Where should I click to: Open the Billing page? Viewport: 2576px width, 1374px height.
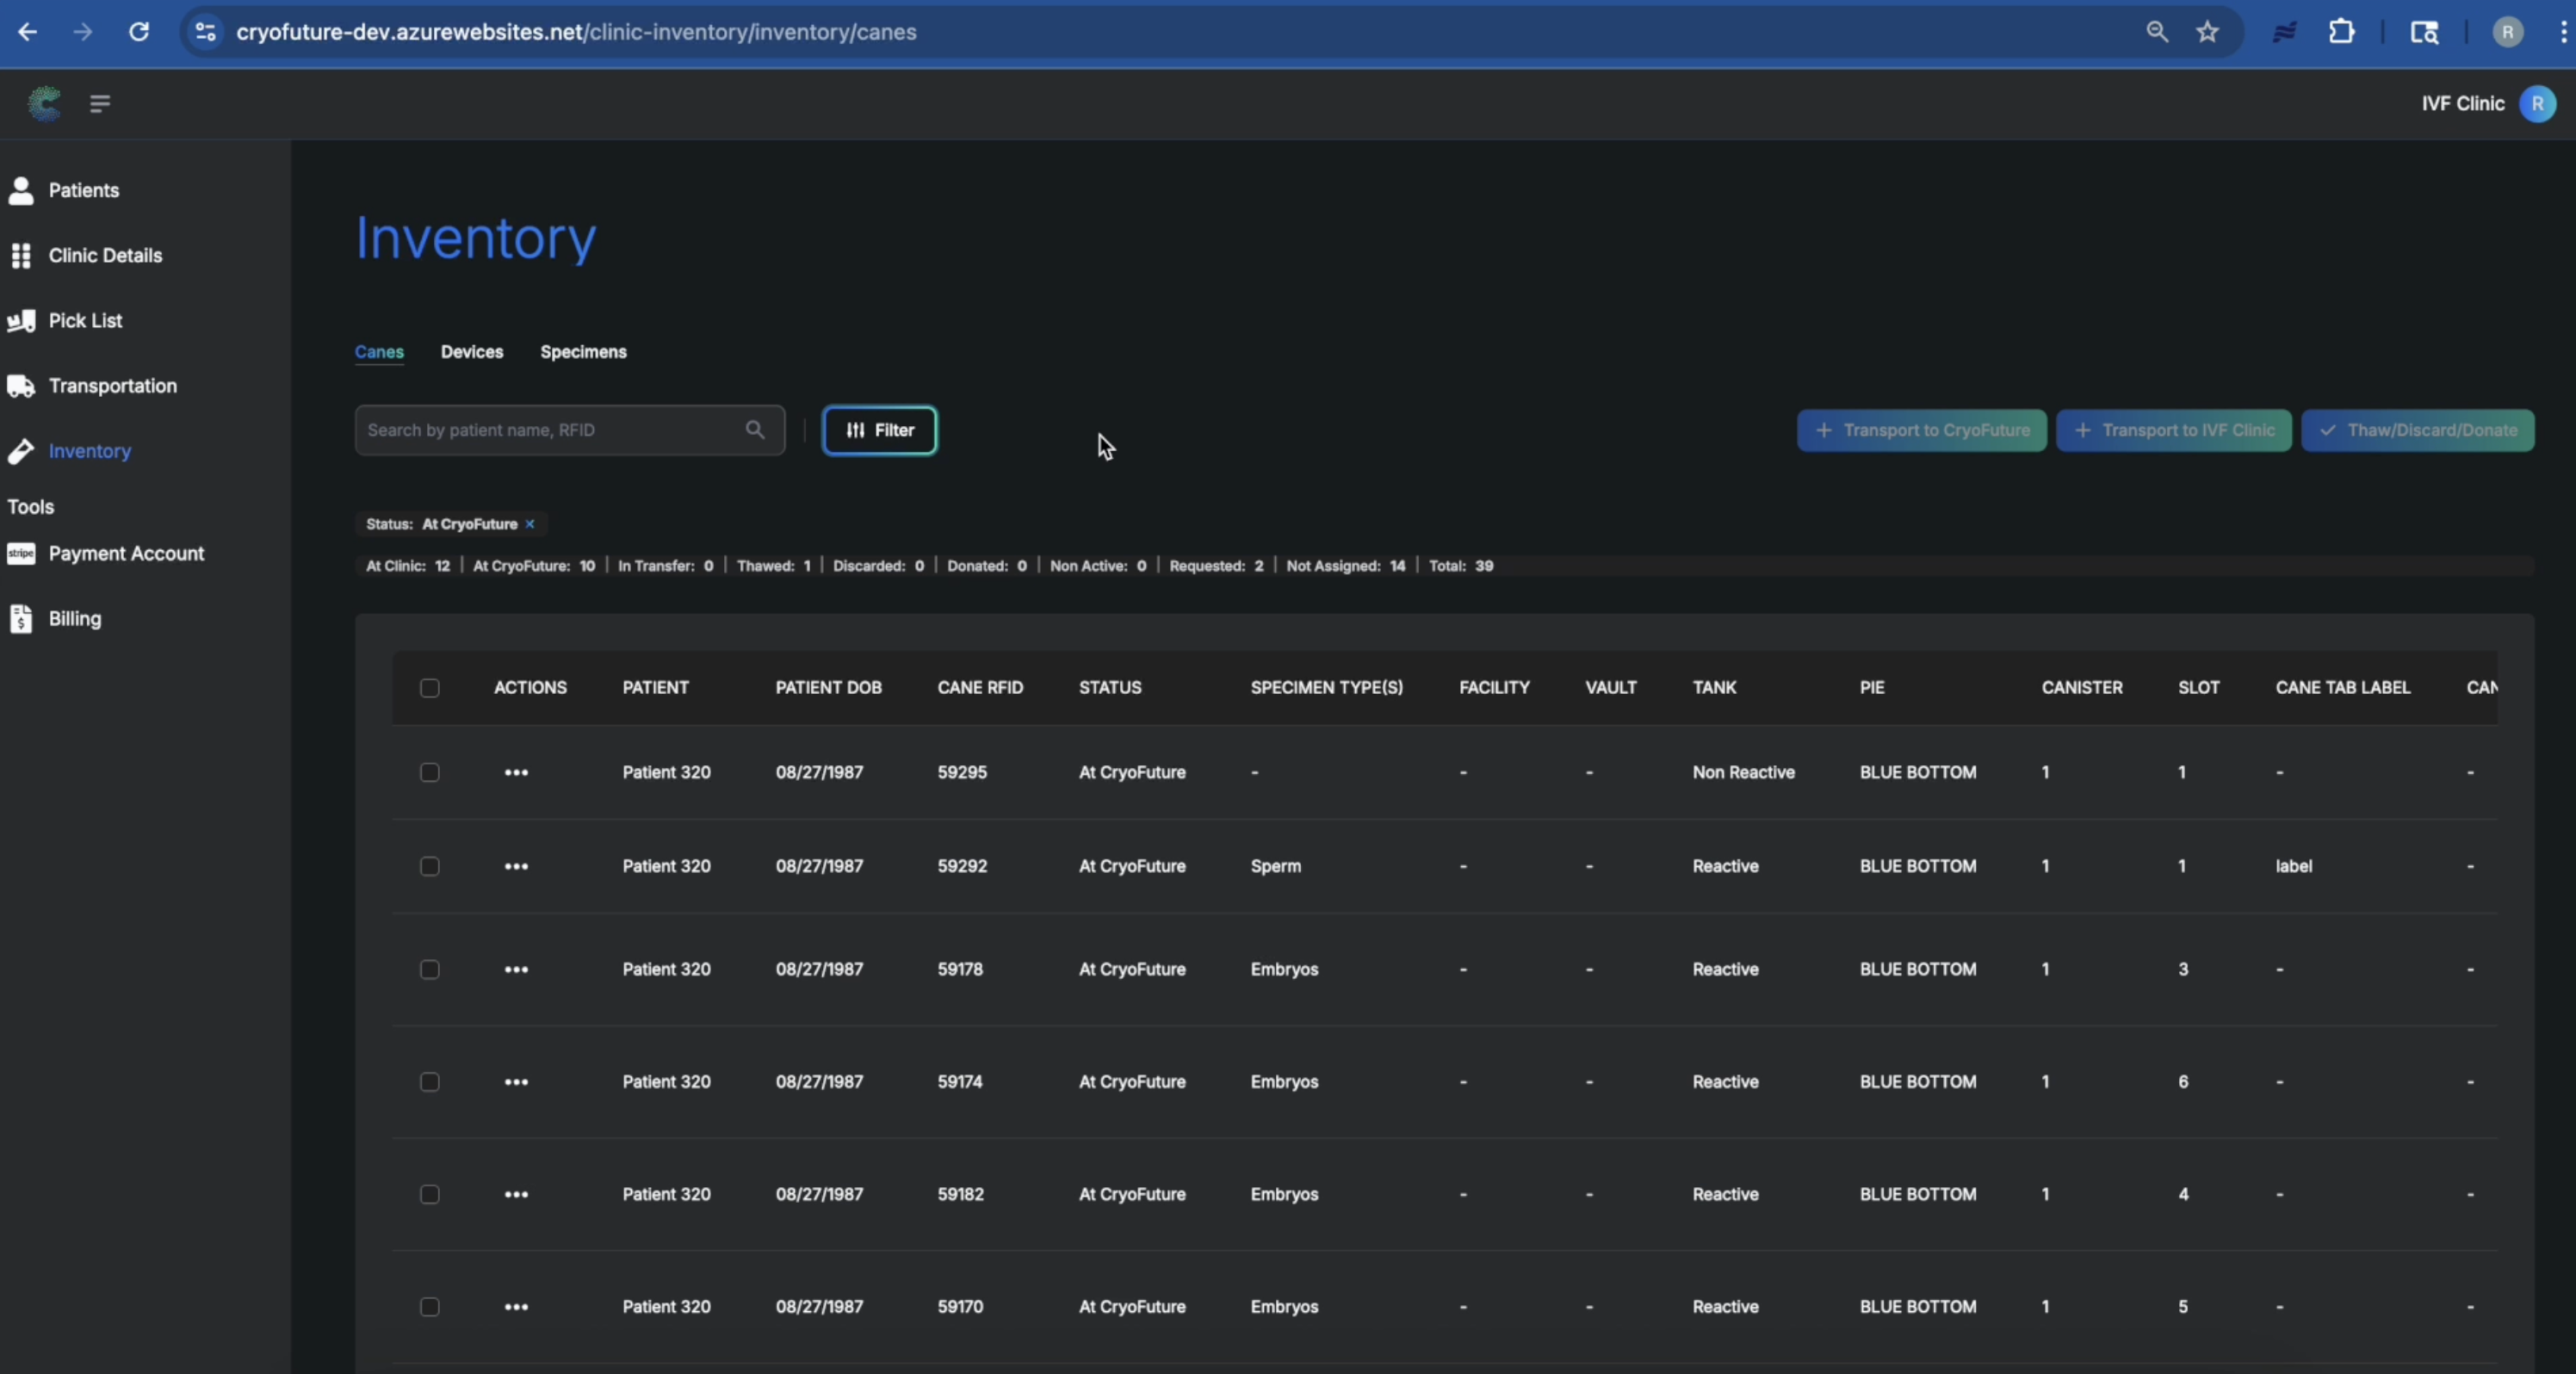[x=75, y=618]
